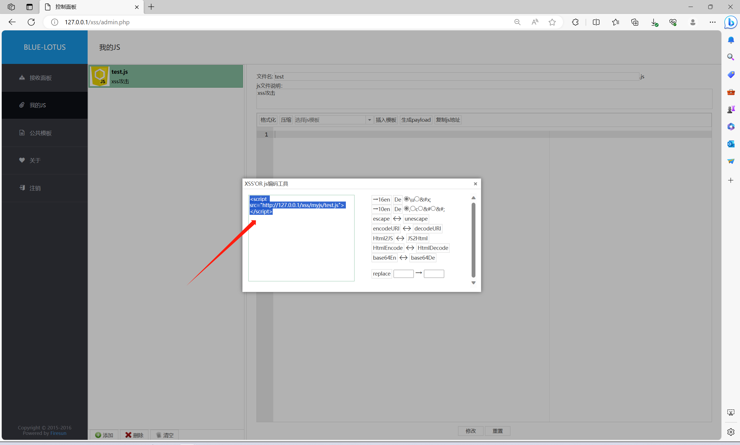Click browser refresh icon
This screenshot has width=740, height=445.
(31, 22)
